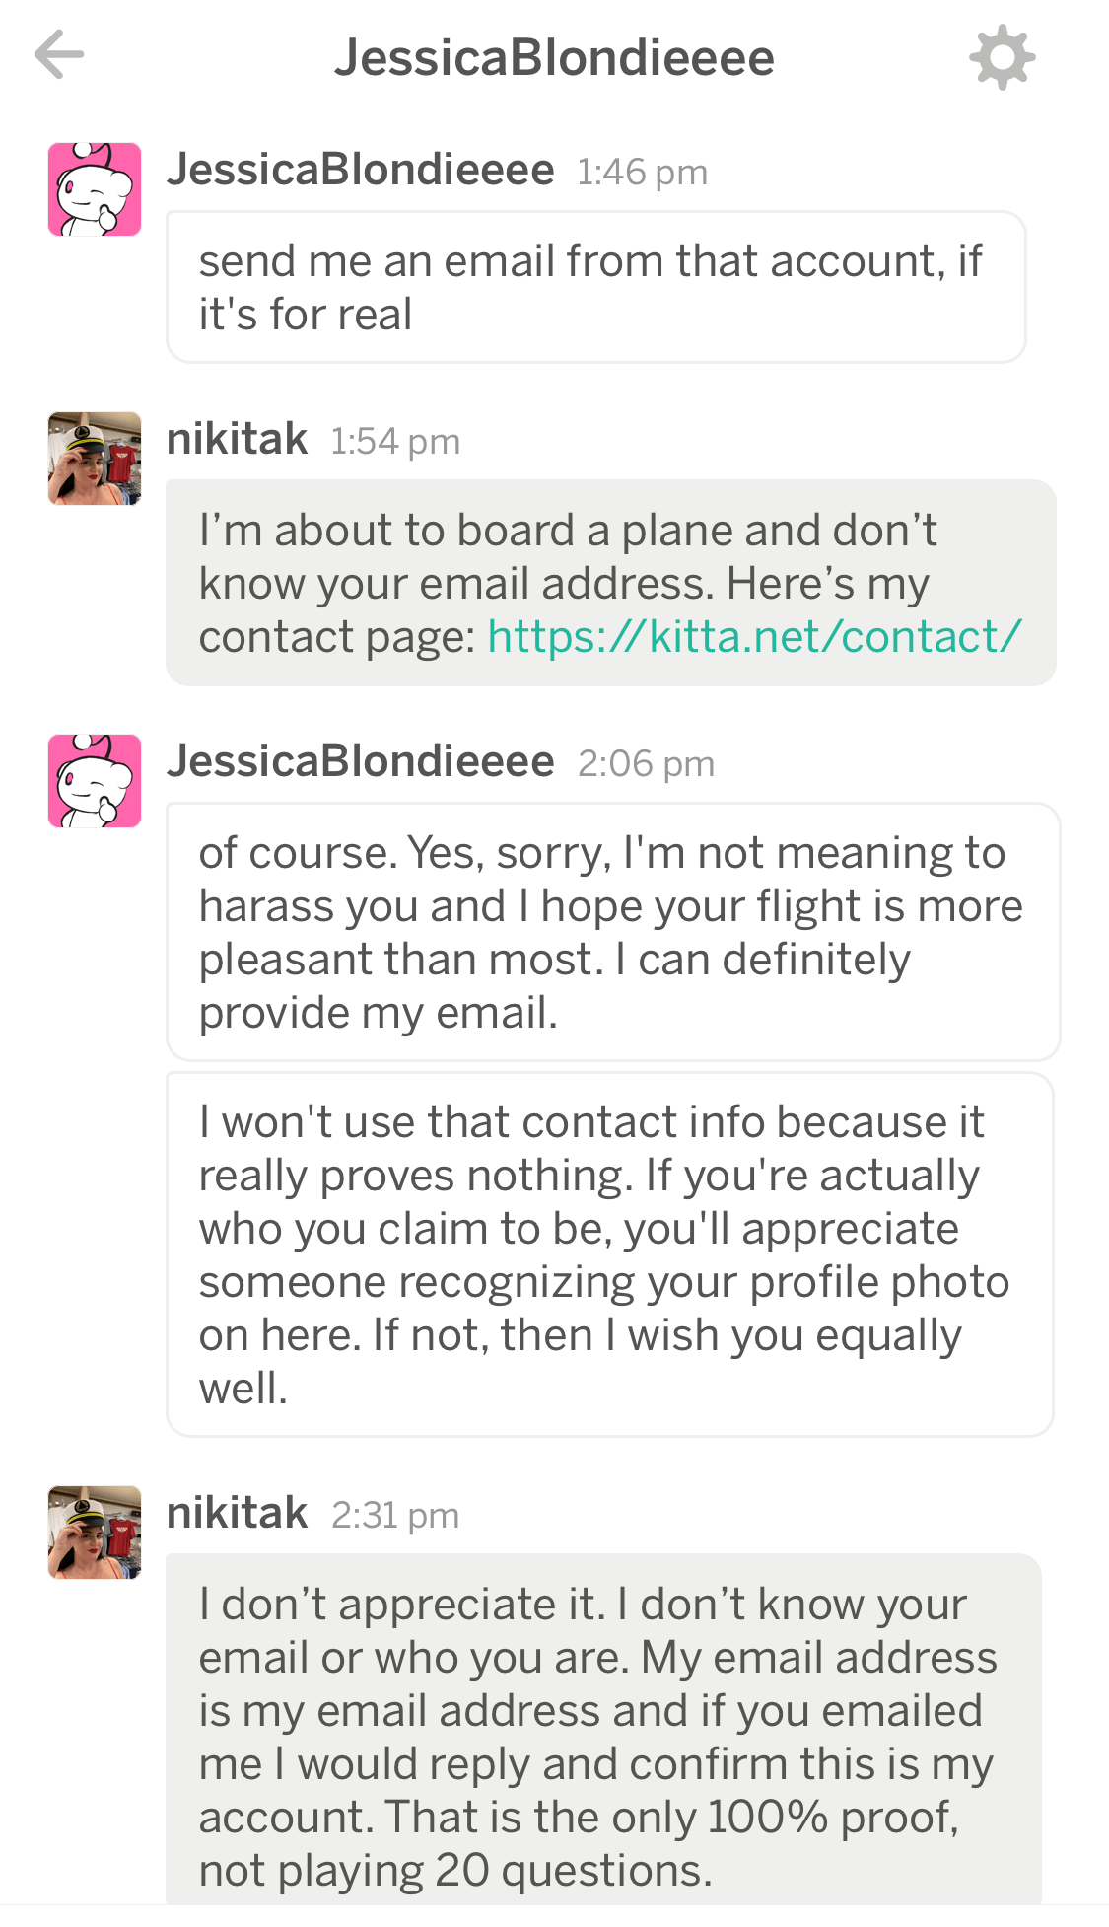Viewport: 1109px width, 1927px height.
Task: Tap JessicaBlondieeee username at 1:46 pm
Action: (360, 170)
